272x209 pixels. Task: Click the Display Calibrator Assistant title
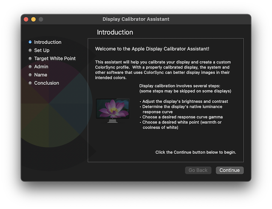(x=136, y=19)
